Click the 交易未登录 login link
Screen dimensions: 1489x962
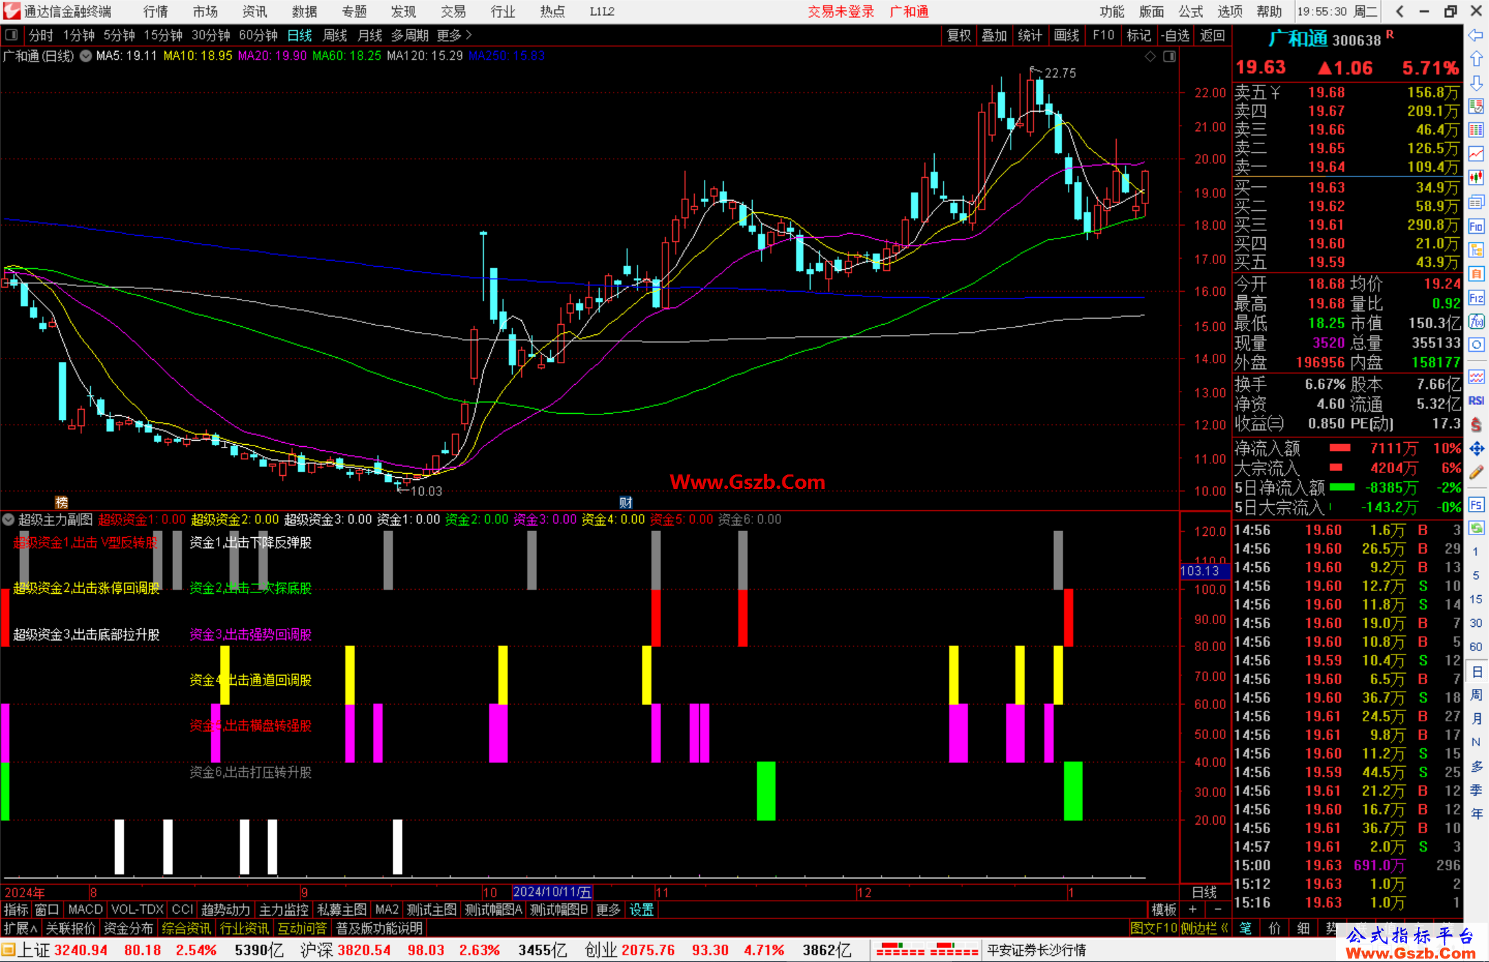pyautogui.click(x=841, y=12)
